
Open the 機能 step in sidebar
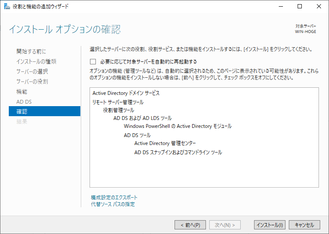click(x=22, y=92)
